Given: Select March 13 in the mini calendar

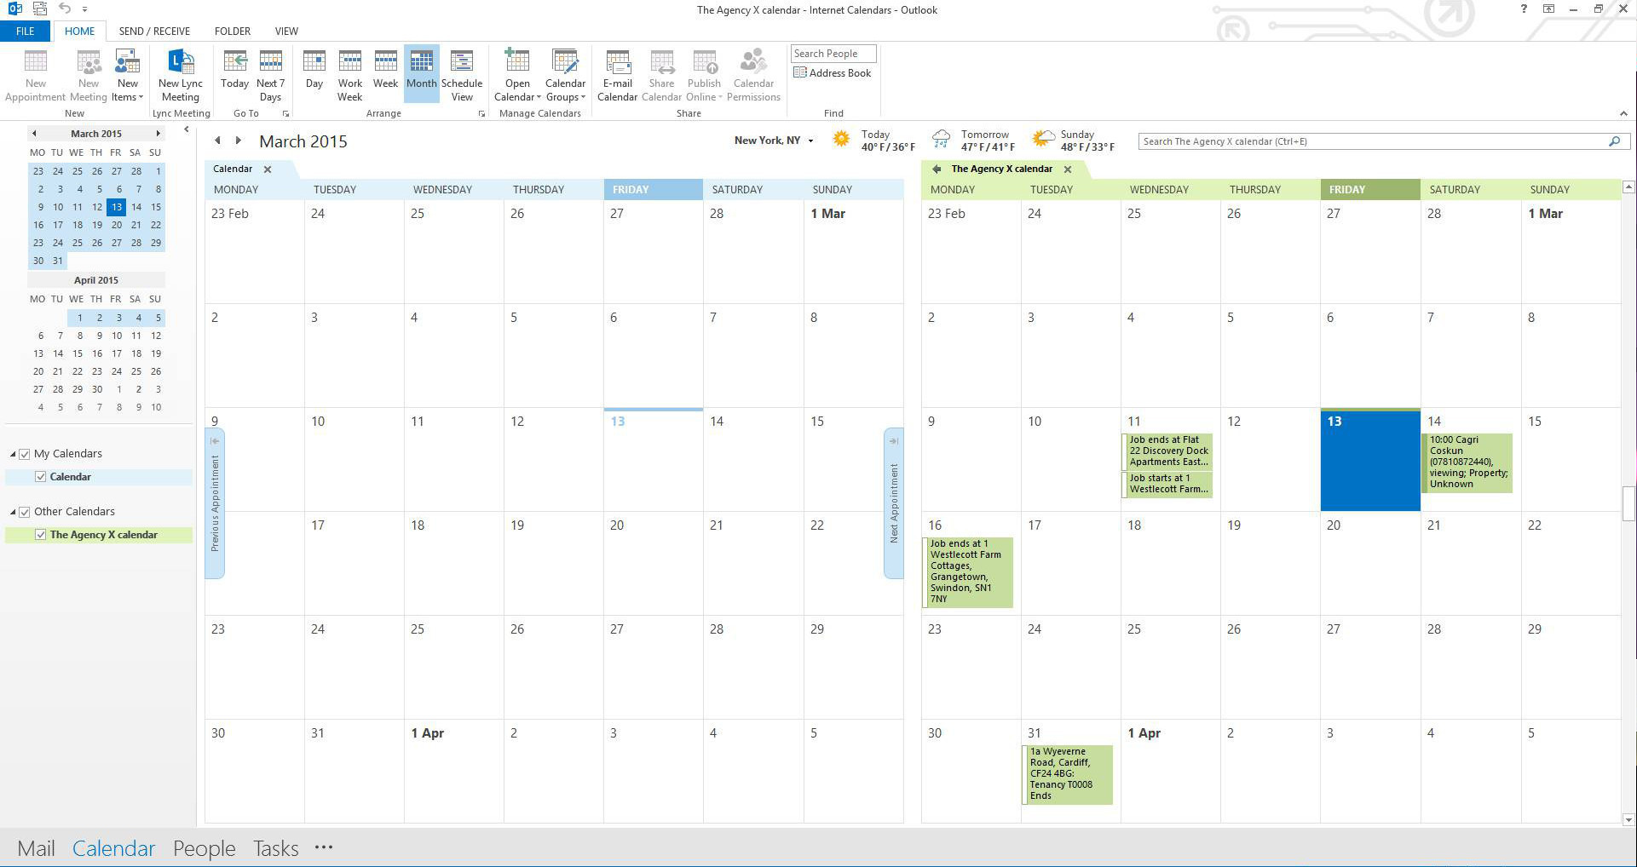Looking at the screenshot, I should [x=116, y=207].
